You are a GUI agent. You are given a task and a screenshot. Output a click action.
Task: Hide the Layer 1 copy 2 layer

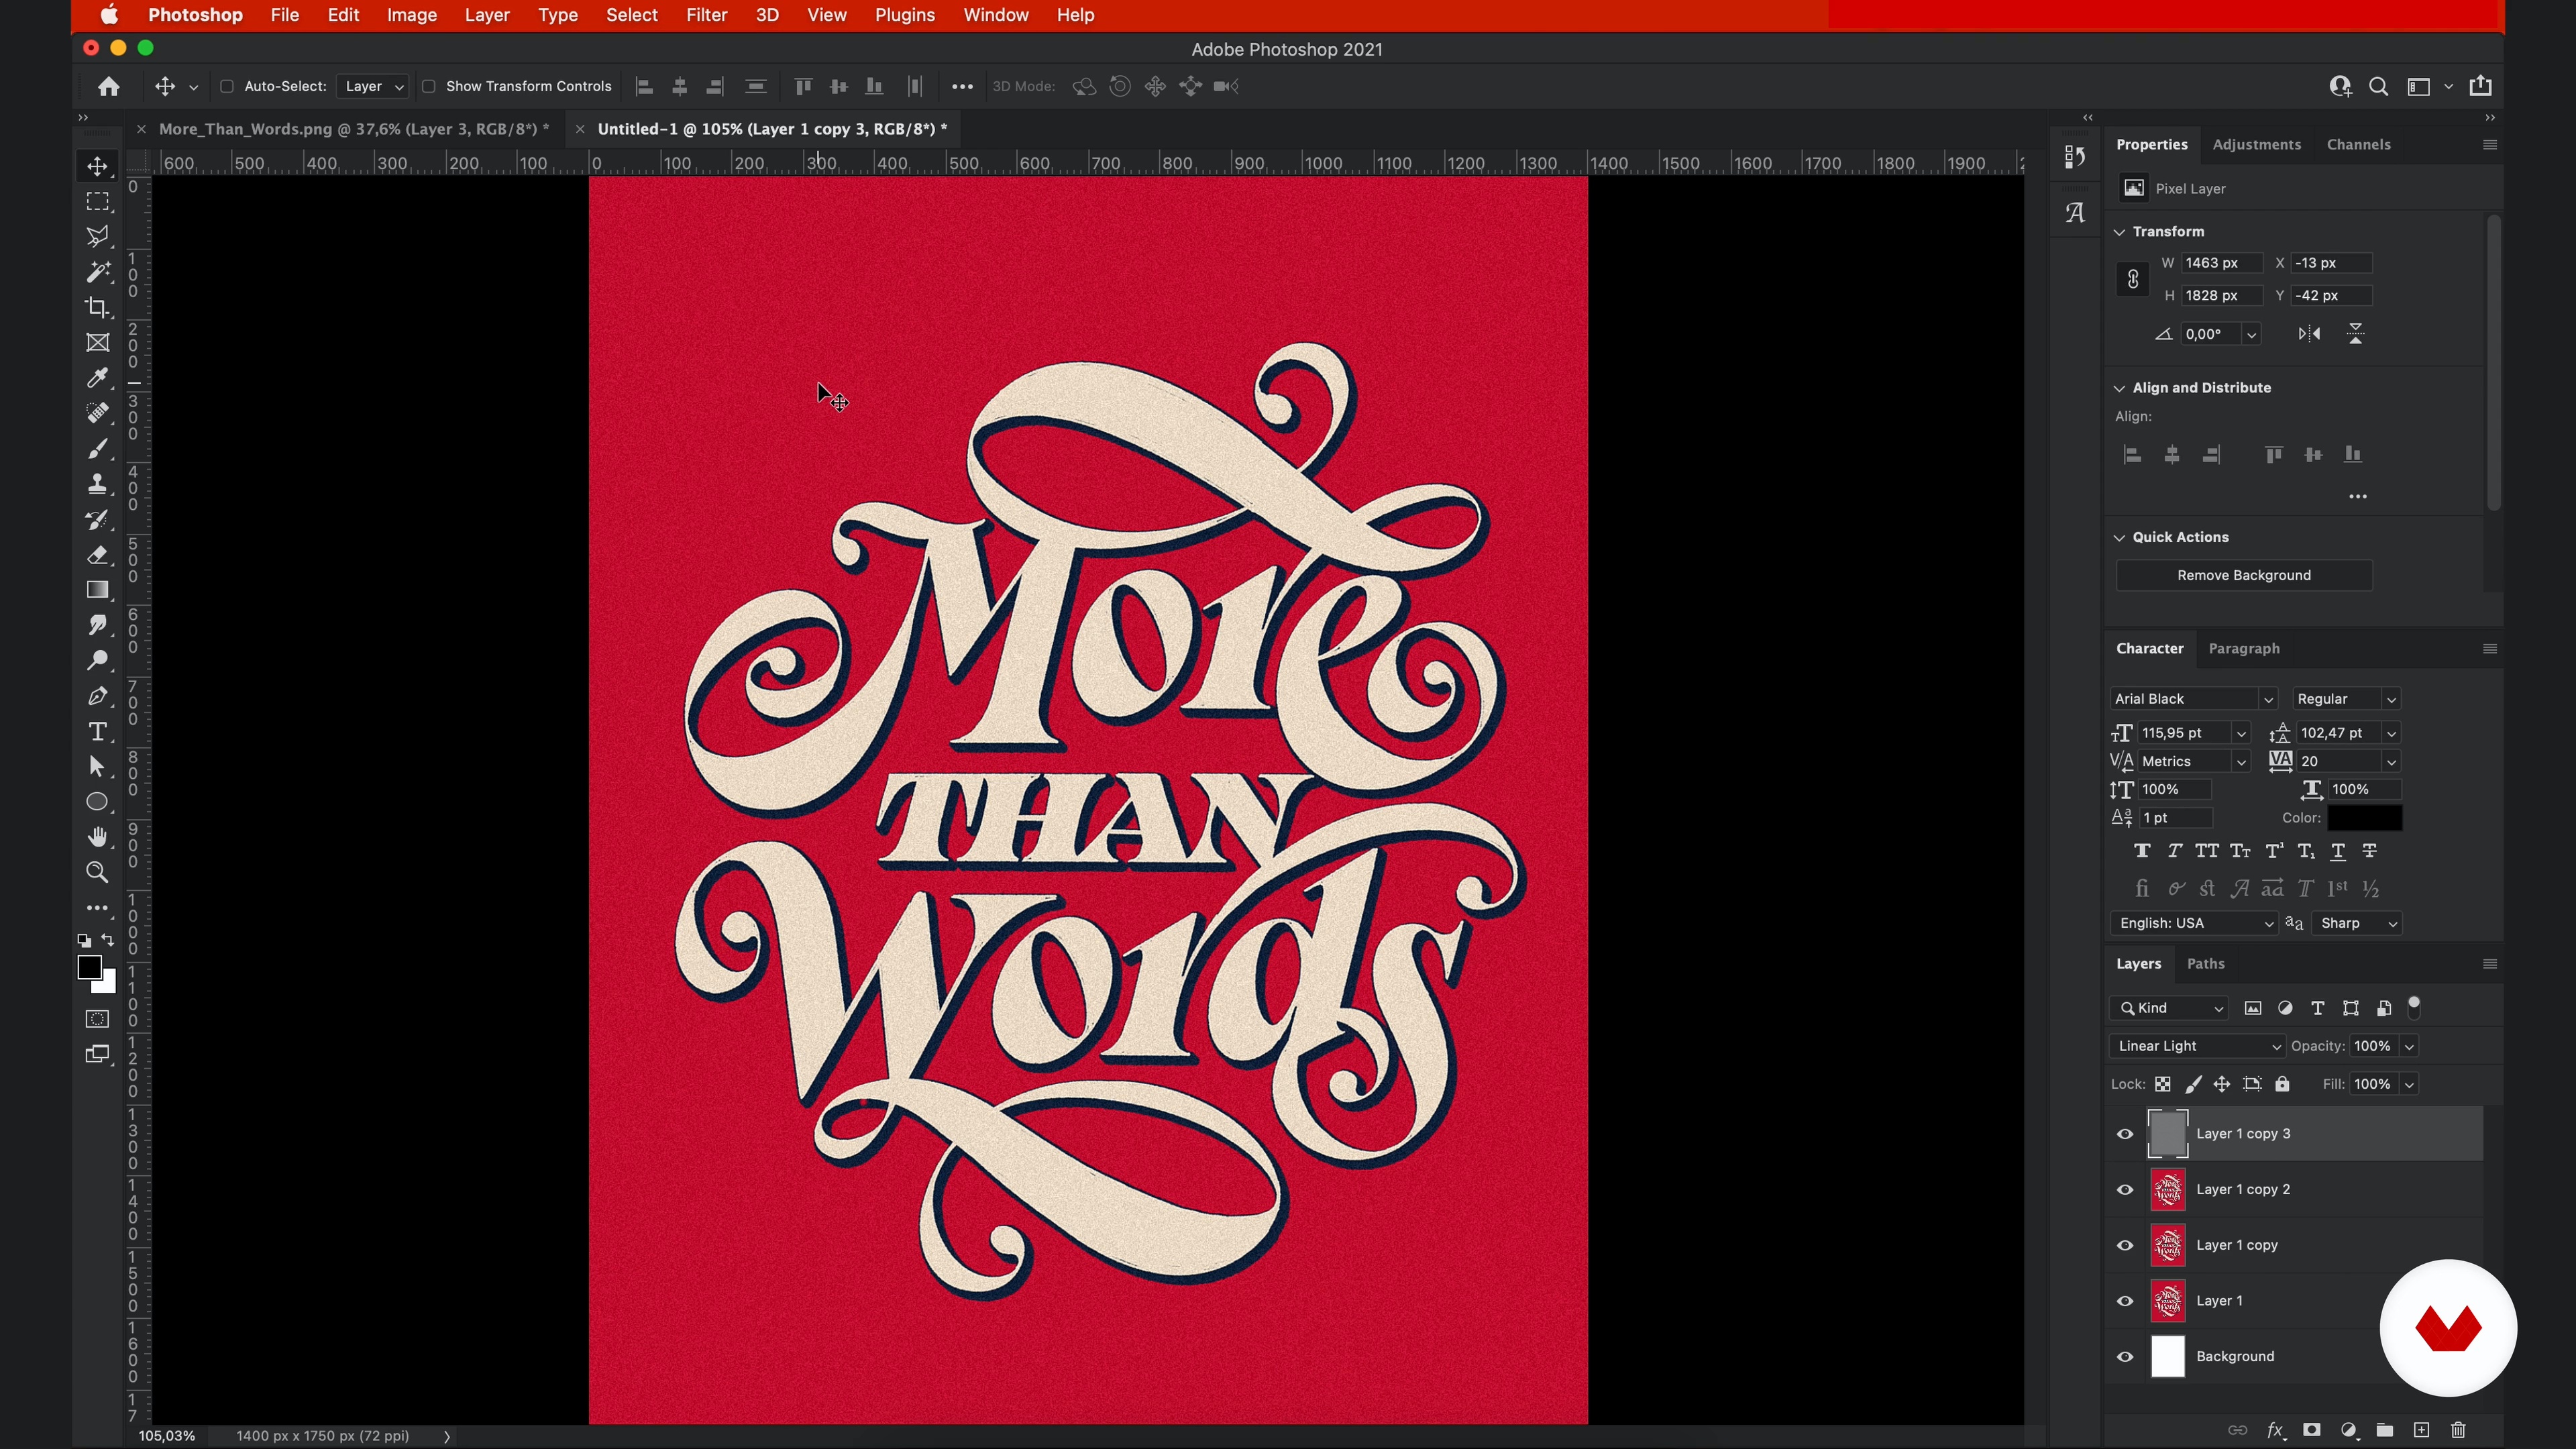(2125, 1190)
